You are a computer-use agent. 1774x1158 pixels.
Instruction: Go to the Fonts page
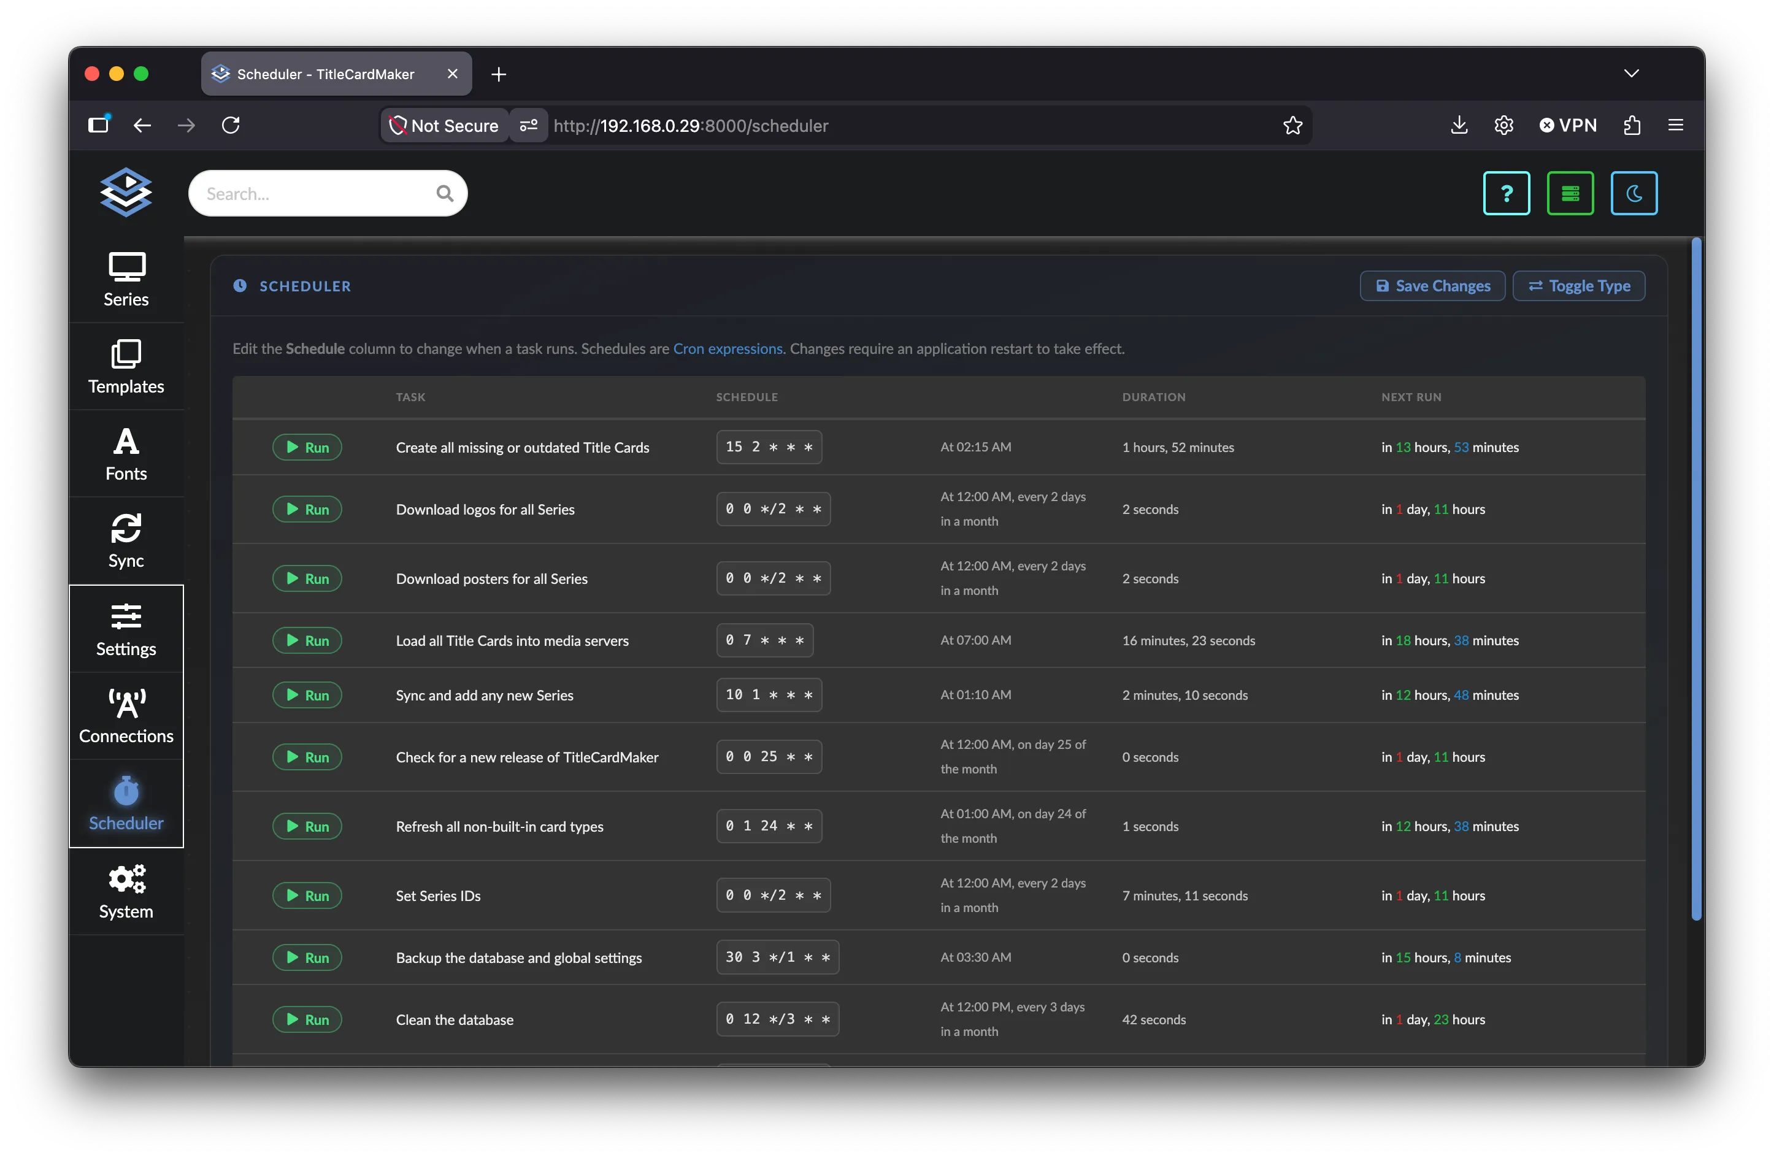[x=126, y=454]
